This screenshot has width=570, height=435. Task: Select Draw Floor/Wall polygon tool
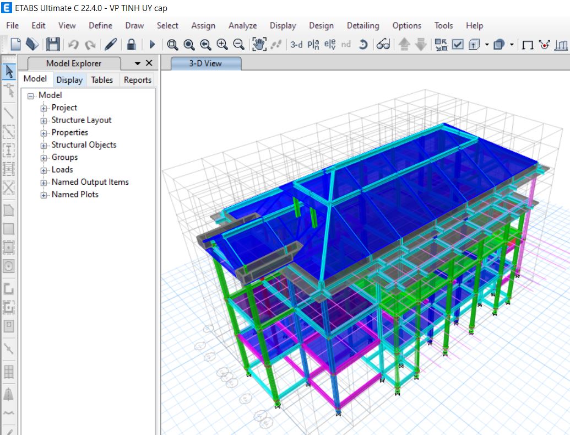click(9, 210)
